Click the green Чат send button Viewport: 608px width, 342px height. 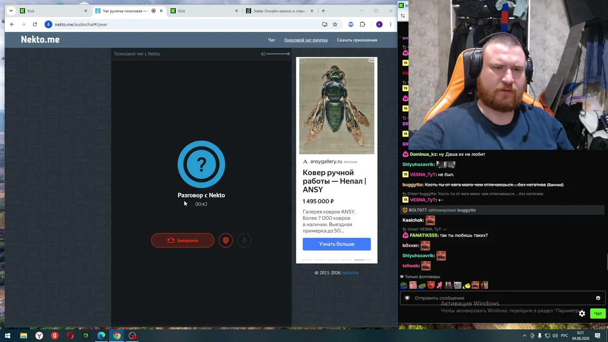pyautogui.click(x=598, y=313)
